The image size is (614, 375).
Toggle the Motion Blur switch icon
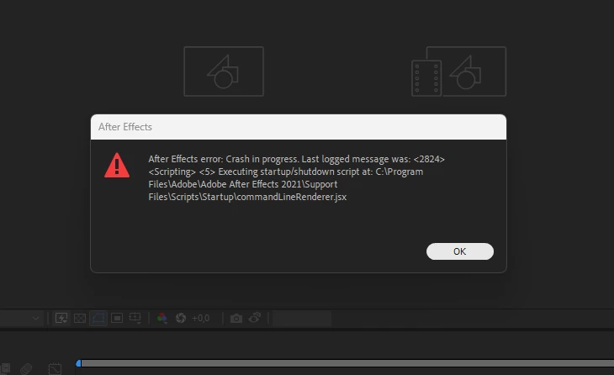click(26, 369)
